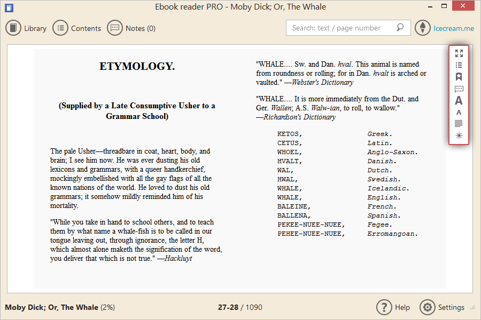Click the Richardson's Dictionary citation
Screen dimensions: 481x320
coord(299,117)
